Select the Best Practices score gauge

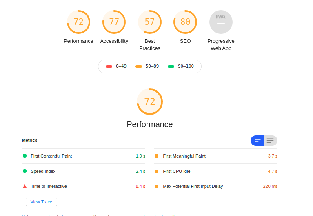[x=149, y=22]
